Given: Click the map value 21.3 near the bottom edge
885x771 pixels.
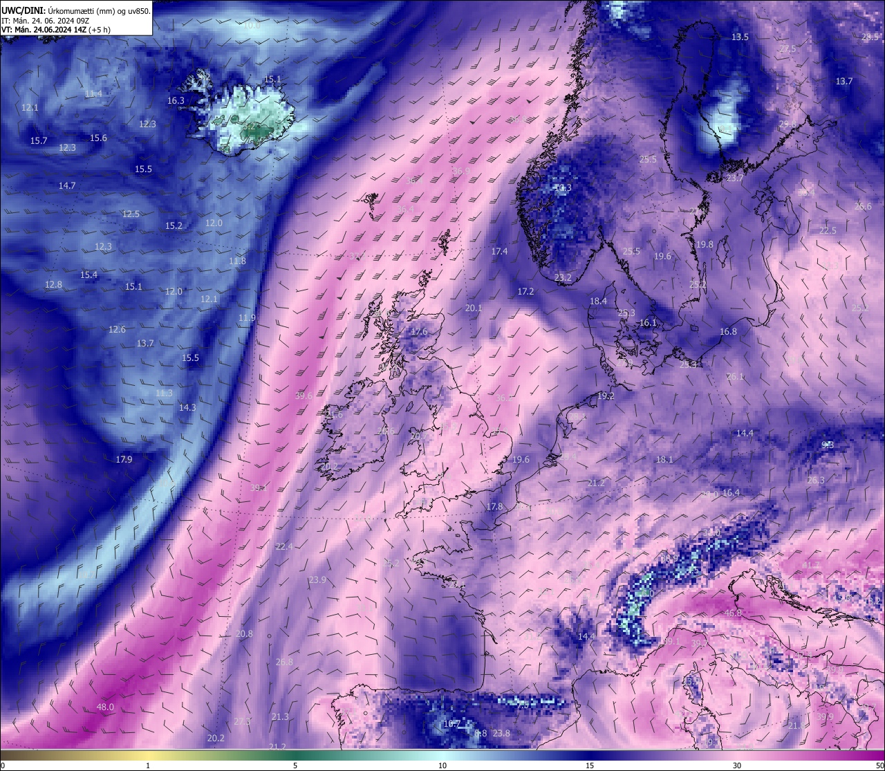Looking at the screenshot, I should (x=280, y=716).
